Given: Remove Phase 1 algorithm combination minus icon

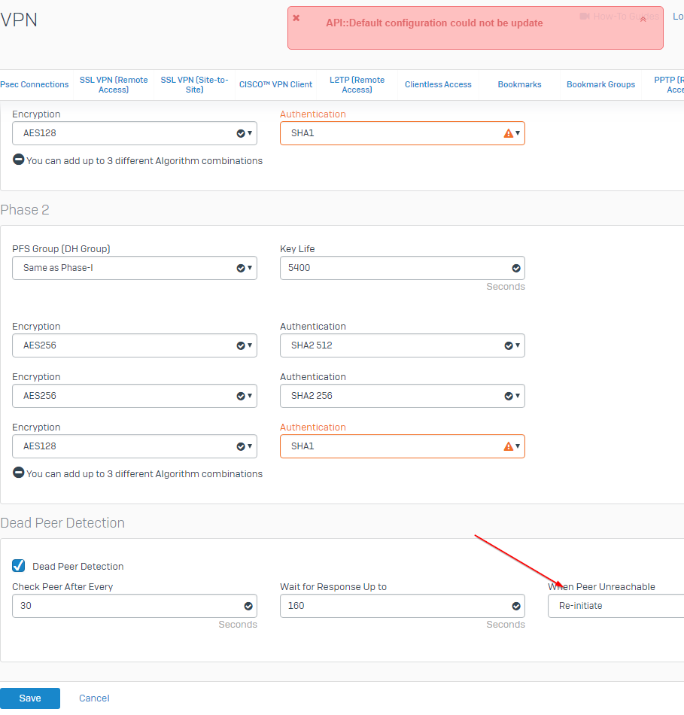Looking at the screenshot, I should pos(18,160).
